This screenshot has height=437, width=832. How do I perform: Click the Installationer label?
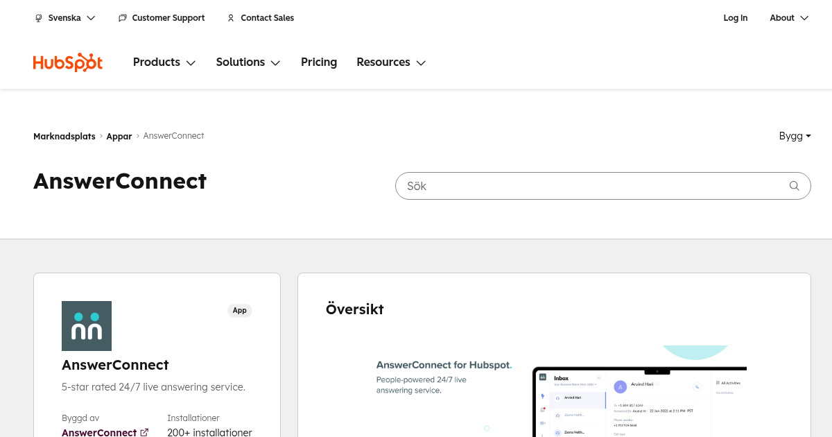(x=193, y=418)
